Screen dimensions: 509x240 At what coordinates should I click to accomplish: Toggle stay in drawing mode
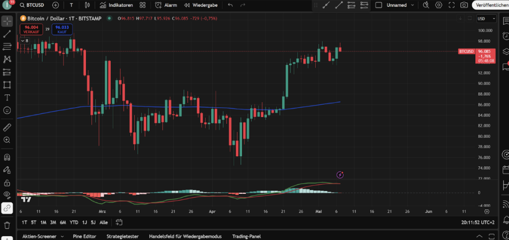pyautogui.click(x=7, y=170)
